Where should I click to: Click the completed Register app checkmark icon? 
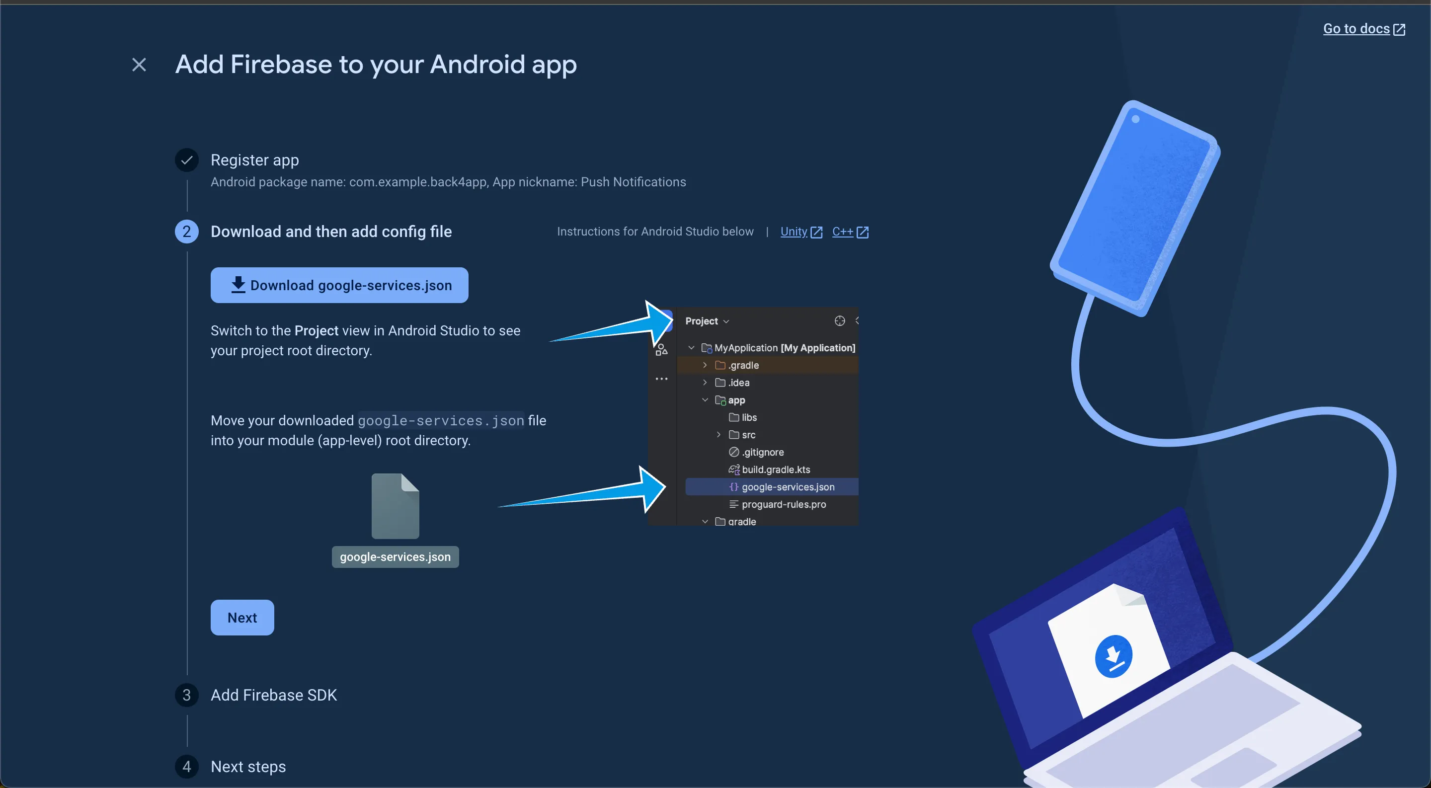coord(187,160)
